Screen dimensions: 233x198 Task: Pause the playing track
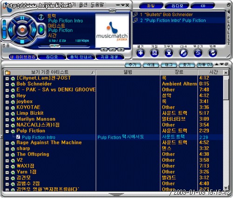point(22,18)
